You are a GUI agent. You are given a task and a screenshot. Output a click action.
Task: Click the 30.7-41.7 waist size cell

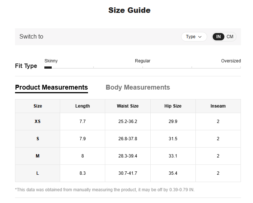[x=128, y=173]
